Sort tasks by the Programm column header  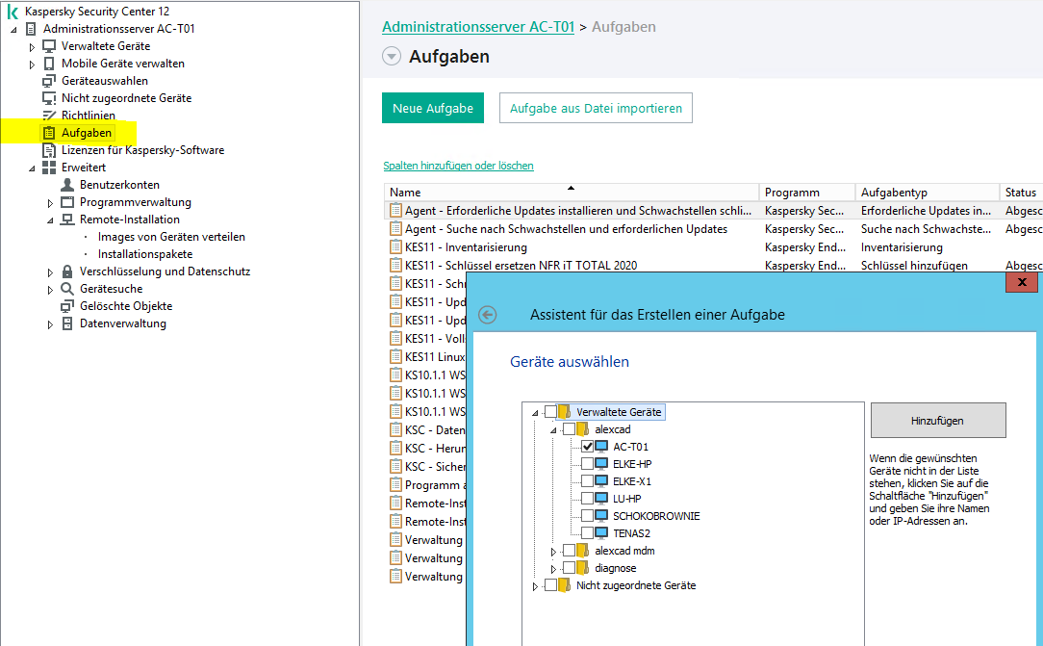[807, 193]
